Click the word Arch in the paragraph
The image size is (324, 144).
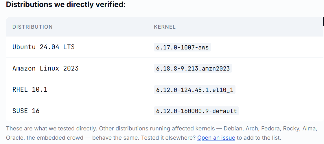[251, 128]
